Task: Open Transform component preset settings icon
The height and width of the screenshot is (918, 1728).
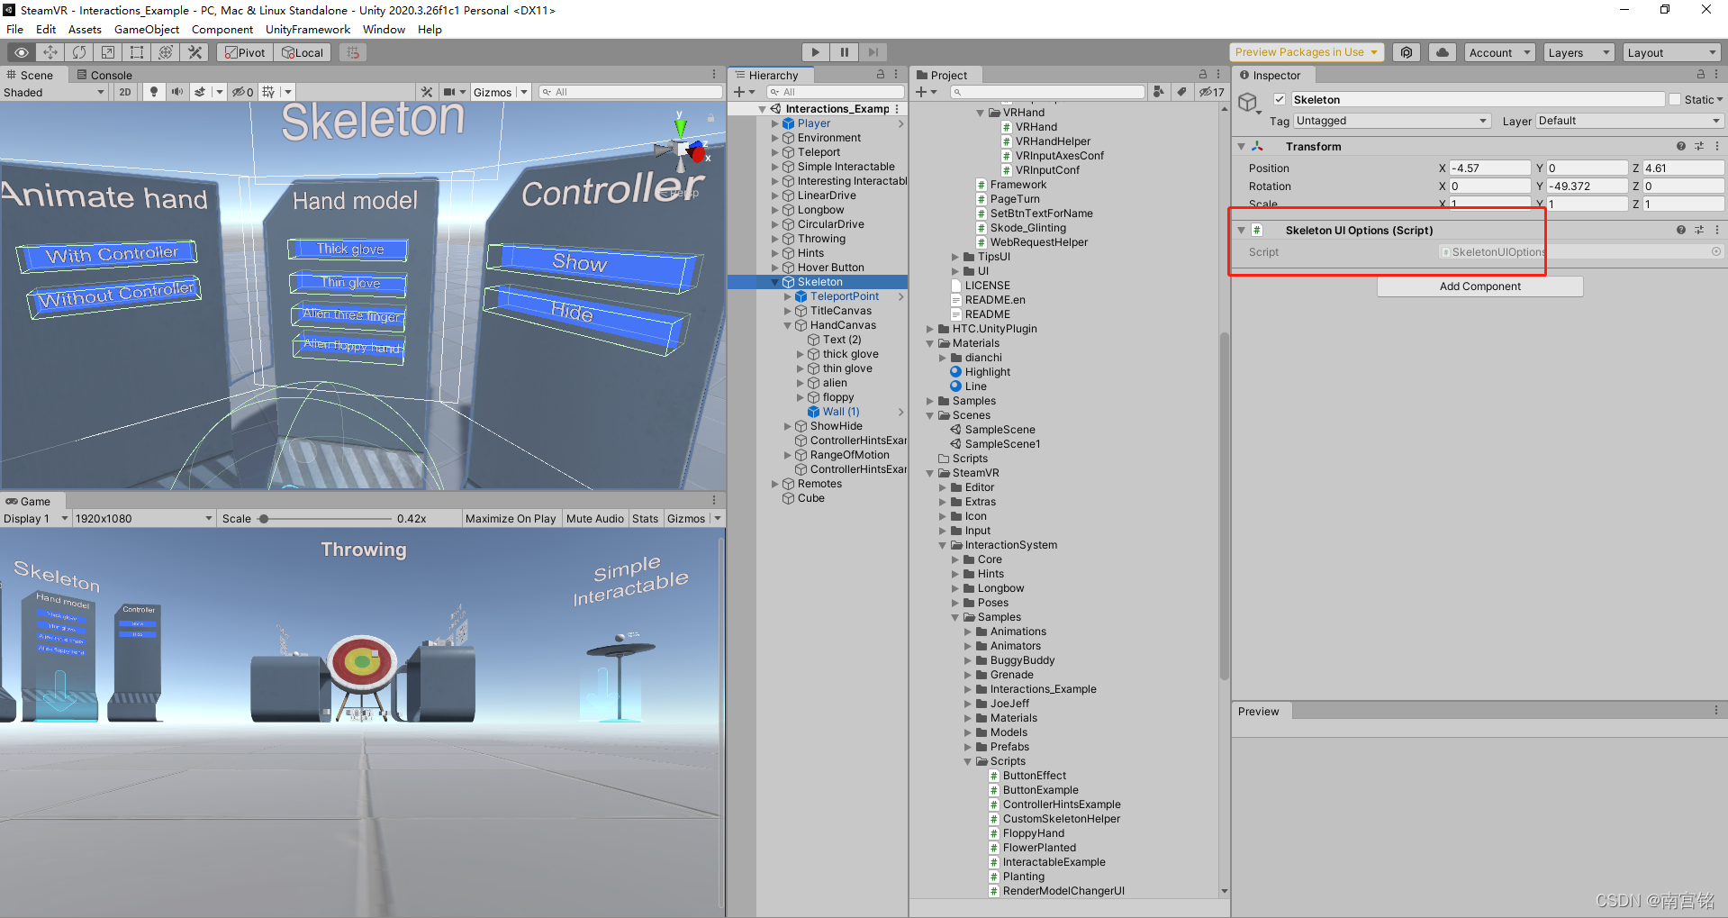Action: click(1699, 146)
